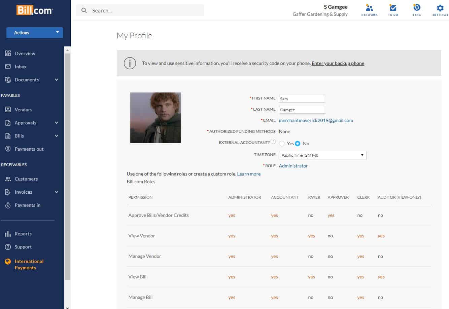Open the Settings gear icon
449x309 pixels.
pos(440,8)
